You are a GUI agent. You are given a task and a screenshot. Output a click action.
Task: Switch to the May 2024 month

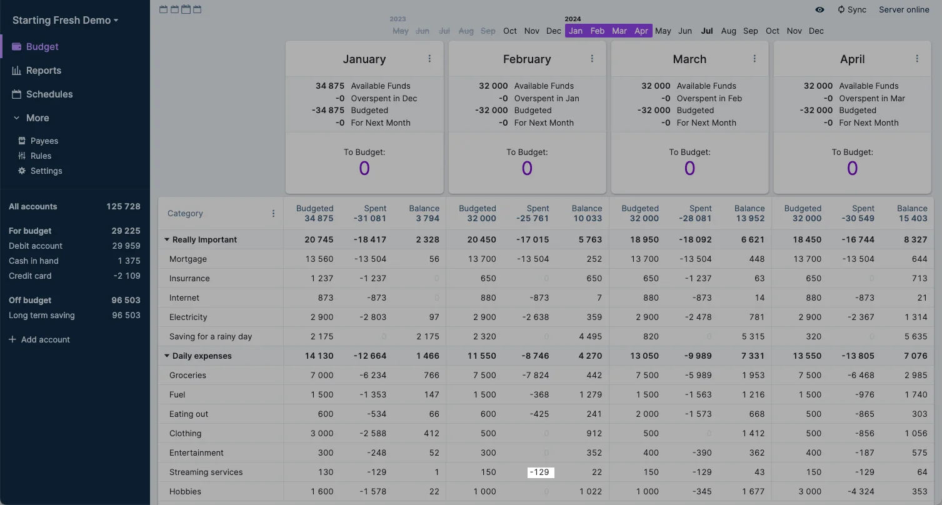click(x=663, y=31)
